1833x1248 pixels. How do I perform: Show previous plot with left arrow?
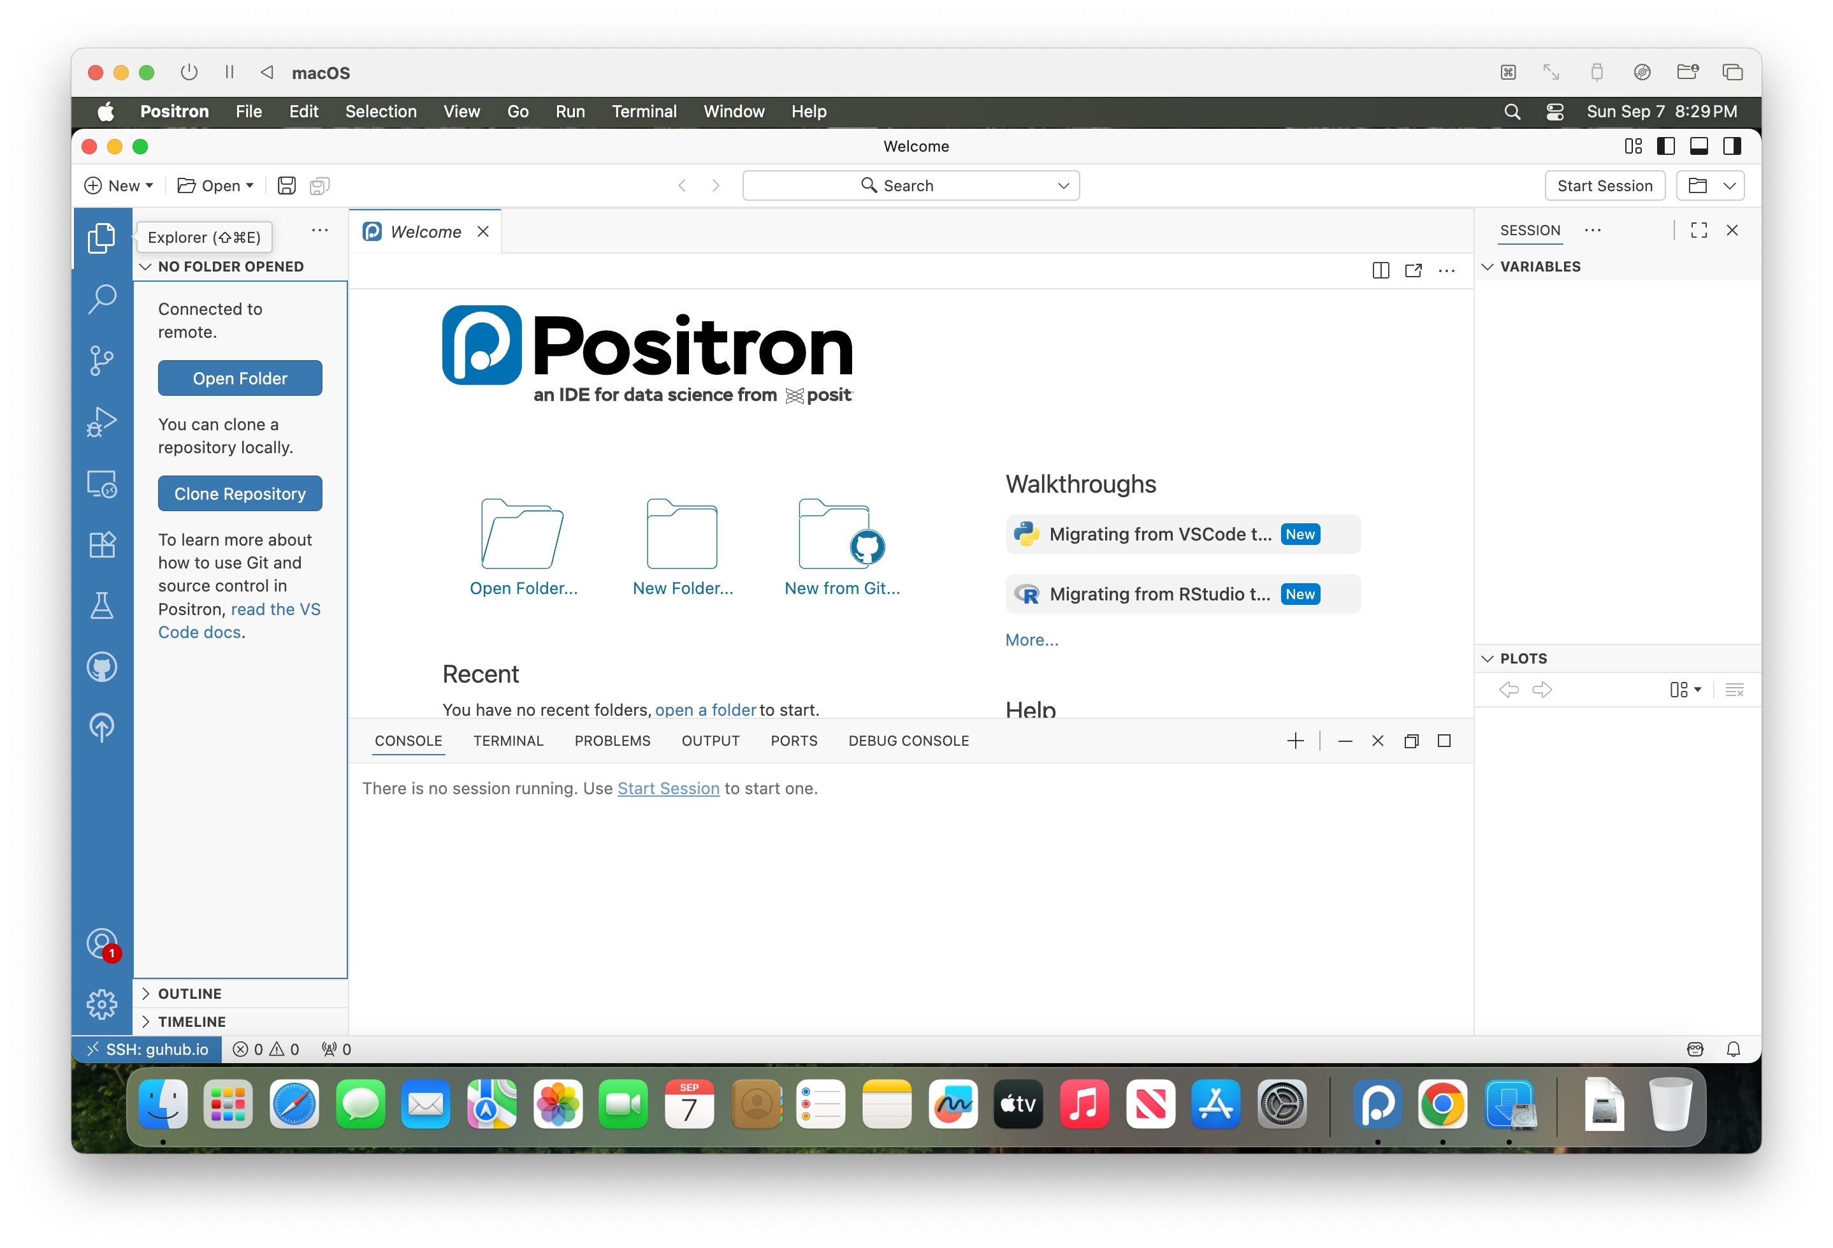tap(1509, 690)
